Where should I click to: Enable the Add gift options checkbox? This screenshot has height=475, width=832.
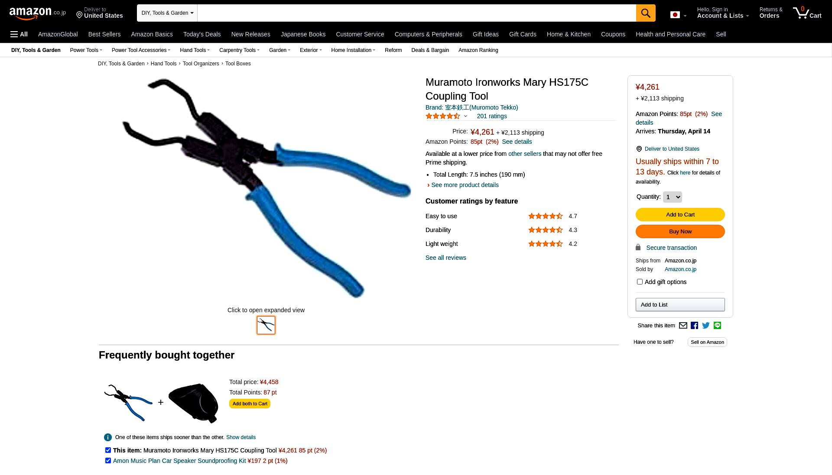point(640,282)
